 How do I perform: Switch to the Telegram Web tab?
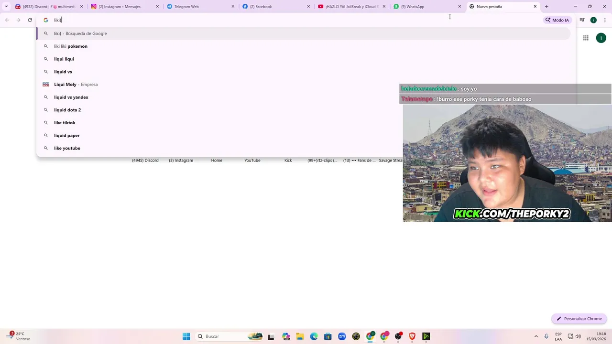[x=200, y=7]
